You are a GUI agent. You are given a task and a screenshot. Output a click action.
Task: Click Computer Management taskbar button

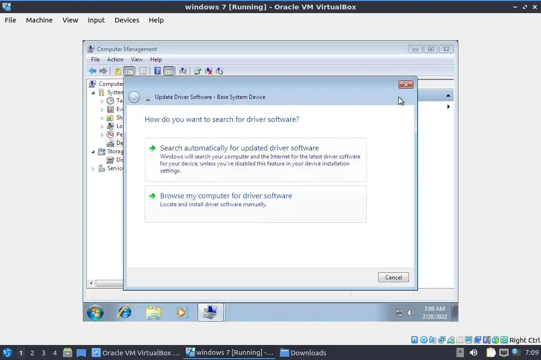click(210, 312)
